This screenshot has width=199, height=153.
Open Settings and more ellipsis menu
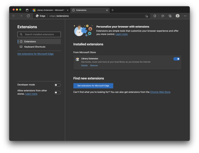click(x=185, y=16)
